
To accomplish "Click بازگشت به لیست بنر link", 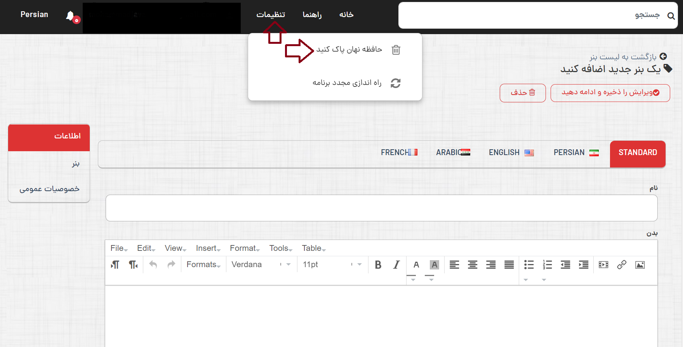I will point(623,57).
